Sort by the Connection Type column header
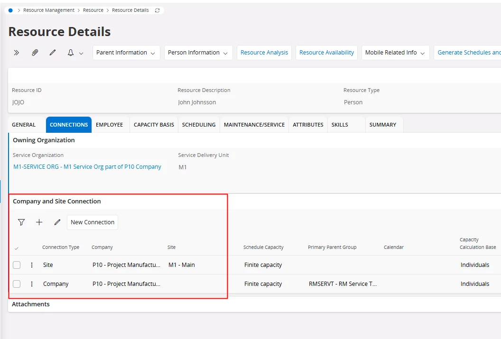The width and height of the screenshot is (501, 339). coord(61,247)
